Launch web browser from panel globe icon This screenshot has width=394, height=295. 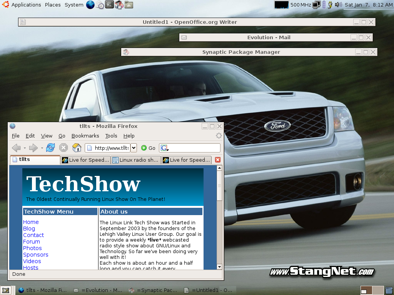point(90,5)
